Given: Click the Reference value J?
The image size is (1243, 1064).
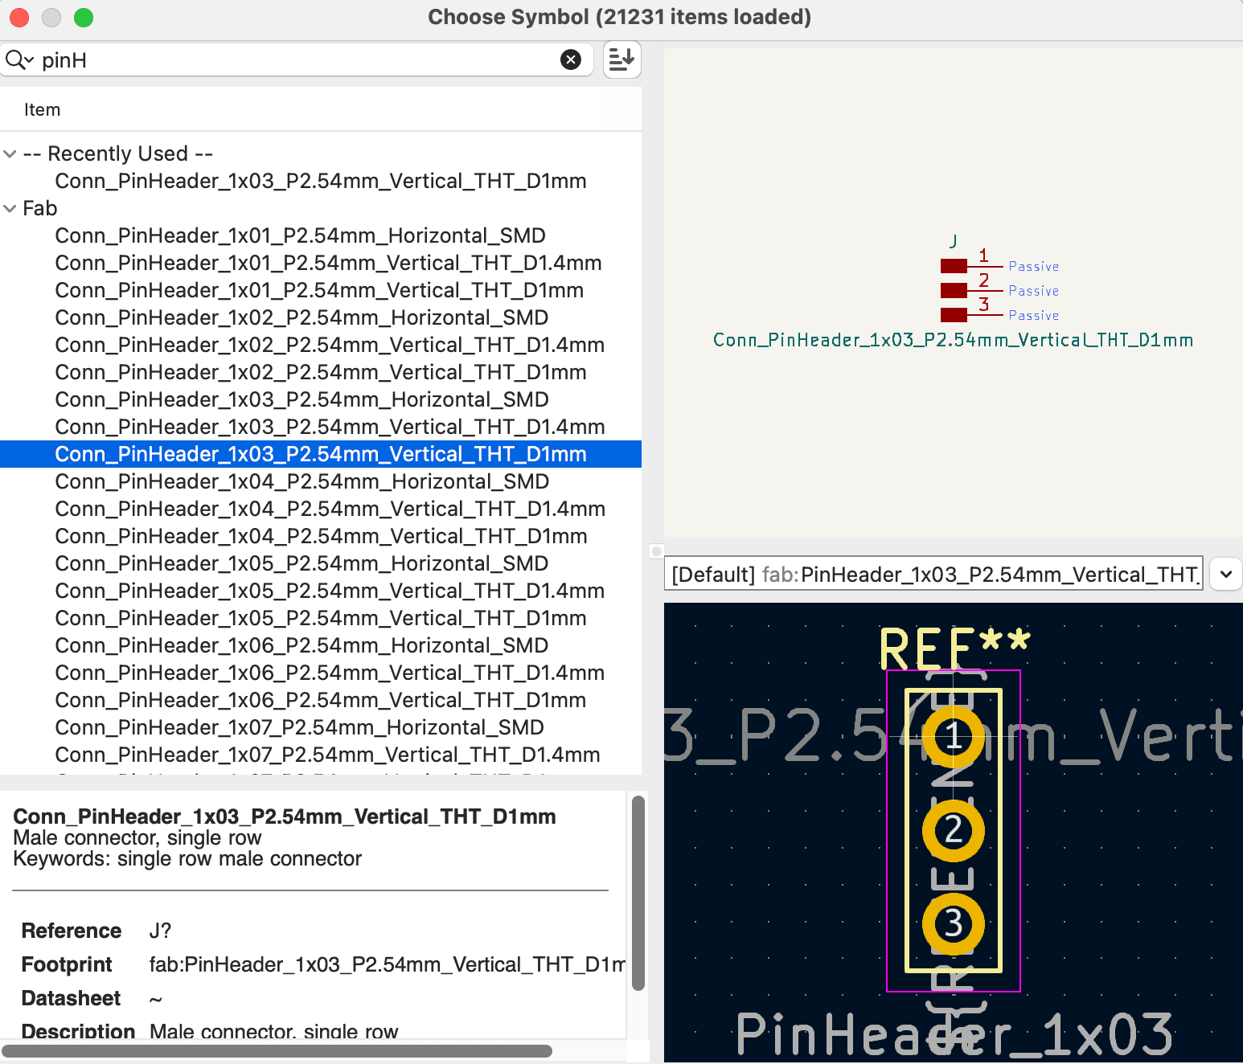Looking at the screenshot, I should [160, 931].
